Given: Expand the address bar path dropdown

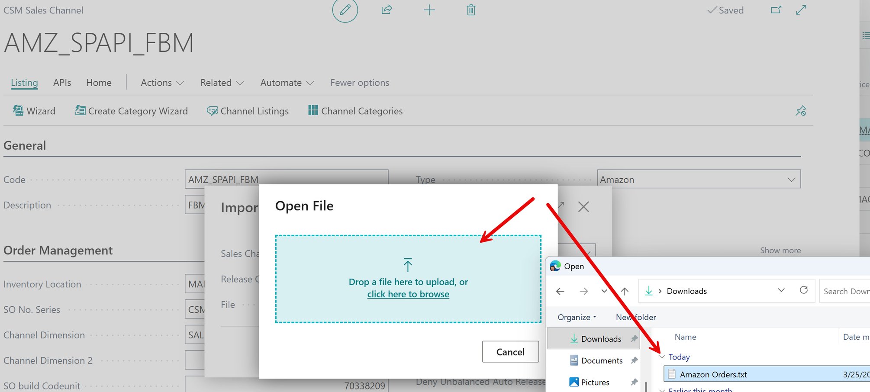Looking at the screenshot, I should pyautogui.click(x=781, y=290).
